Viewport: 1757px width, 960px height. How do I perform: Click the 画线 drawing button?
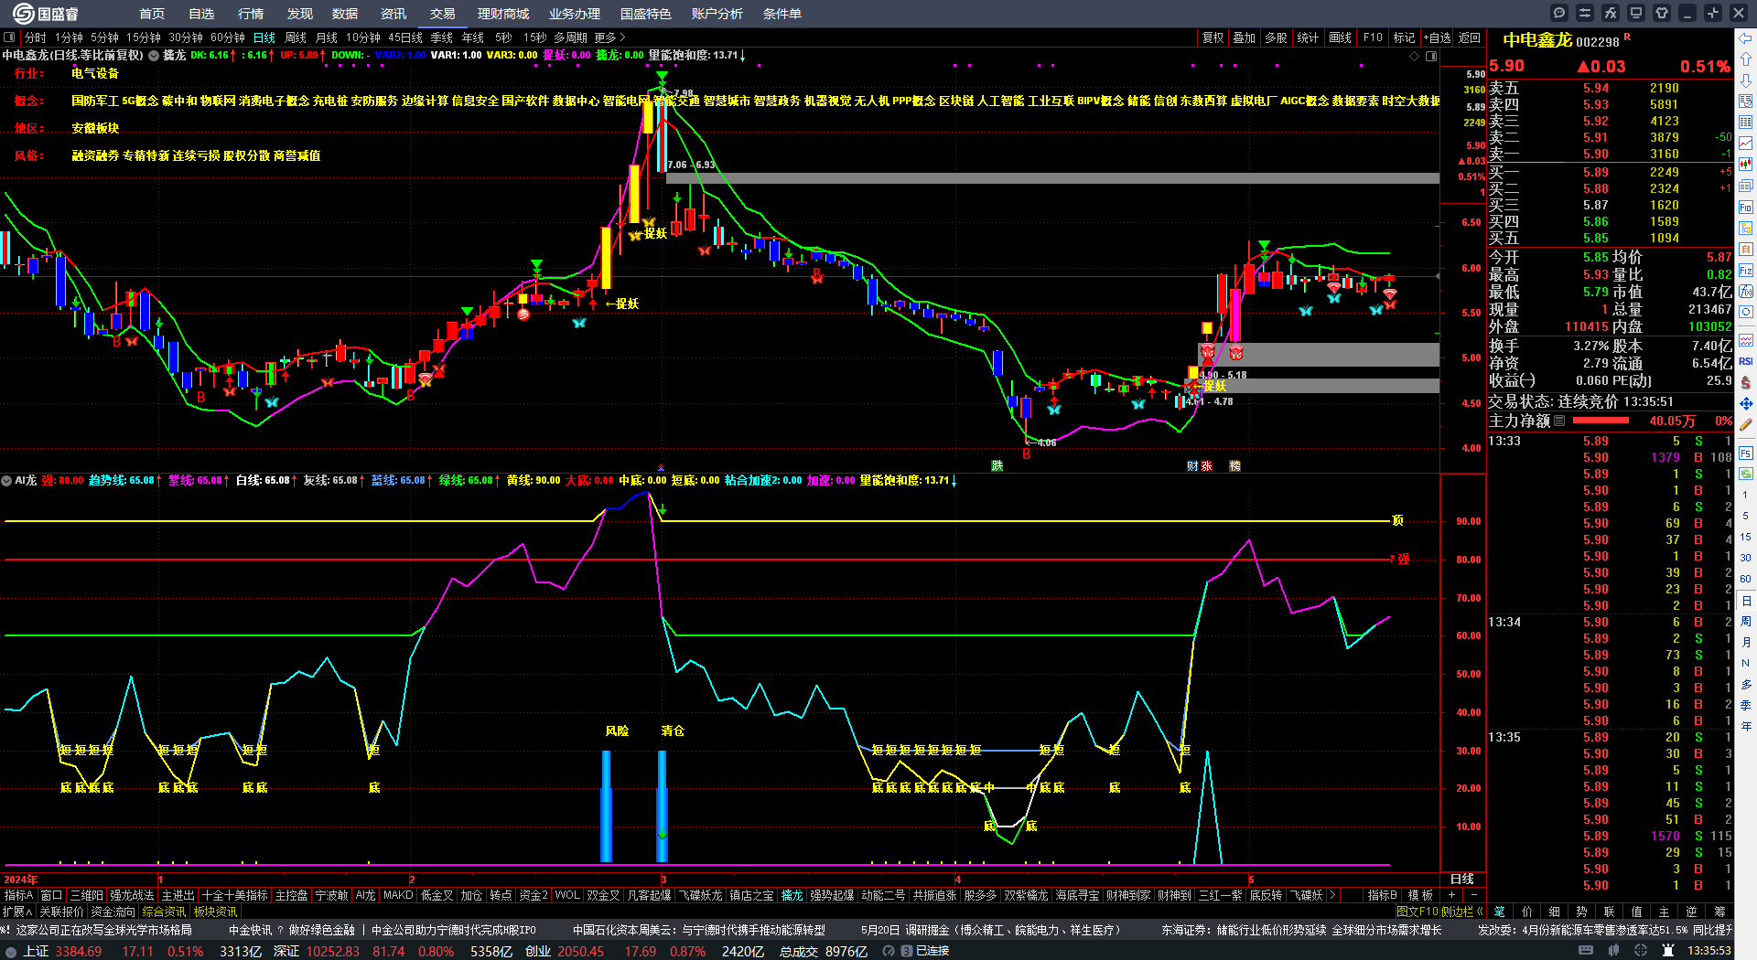point(1341,37)
